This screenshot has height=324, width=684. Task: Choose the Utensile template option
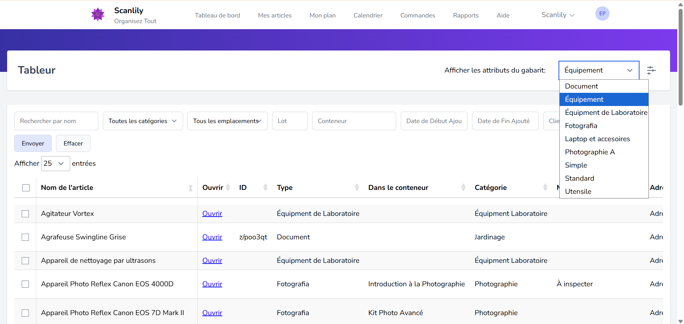(604, 191)
